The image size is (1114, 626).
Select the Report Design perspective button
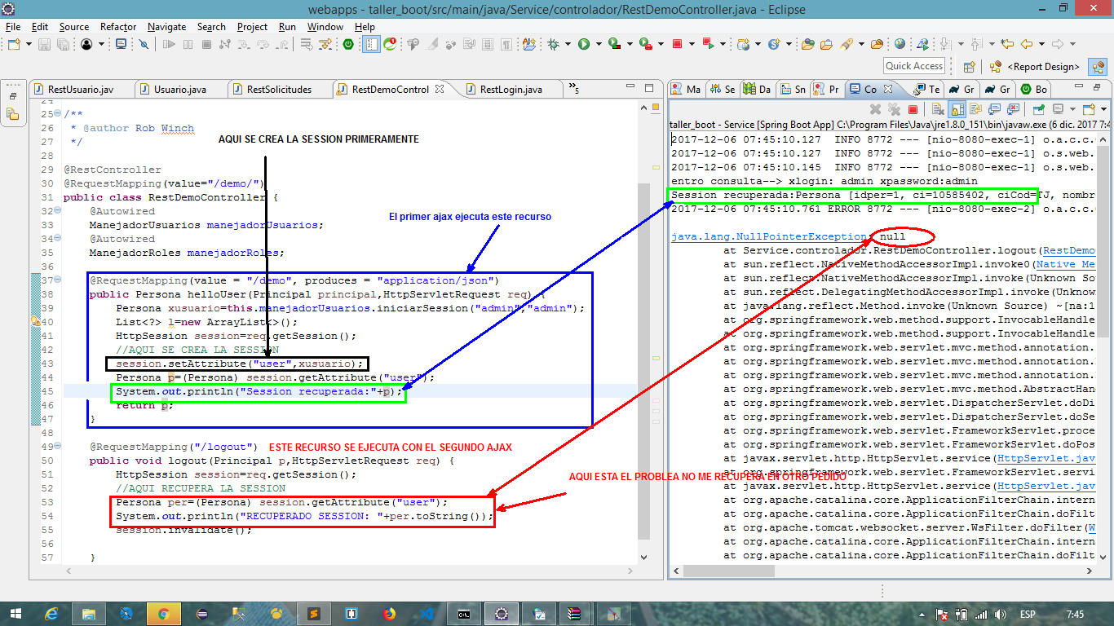coord(1034,67)
